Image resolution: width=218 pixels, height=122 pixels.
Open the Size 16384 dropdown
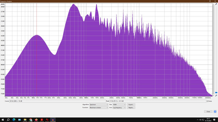(x=119, y=105)
